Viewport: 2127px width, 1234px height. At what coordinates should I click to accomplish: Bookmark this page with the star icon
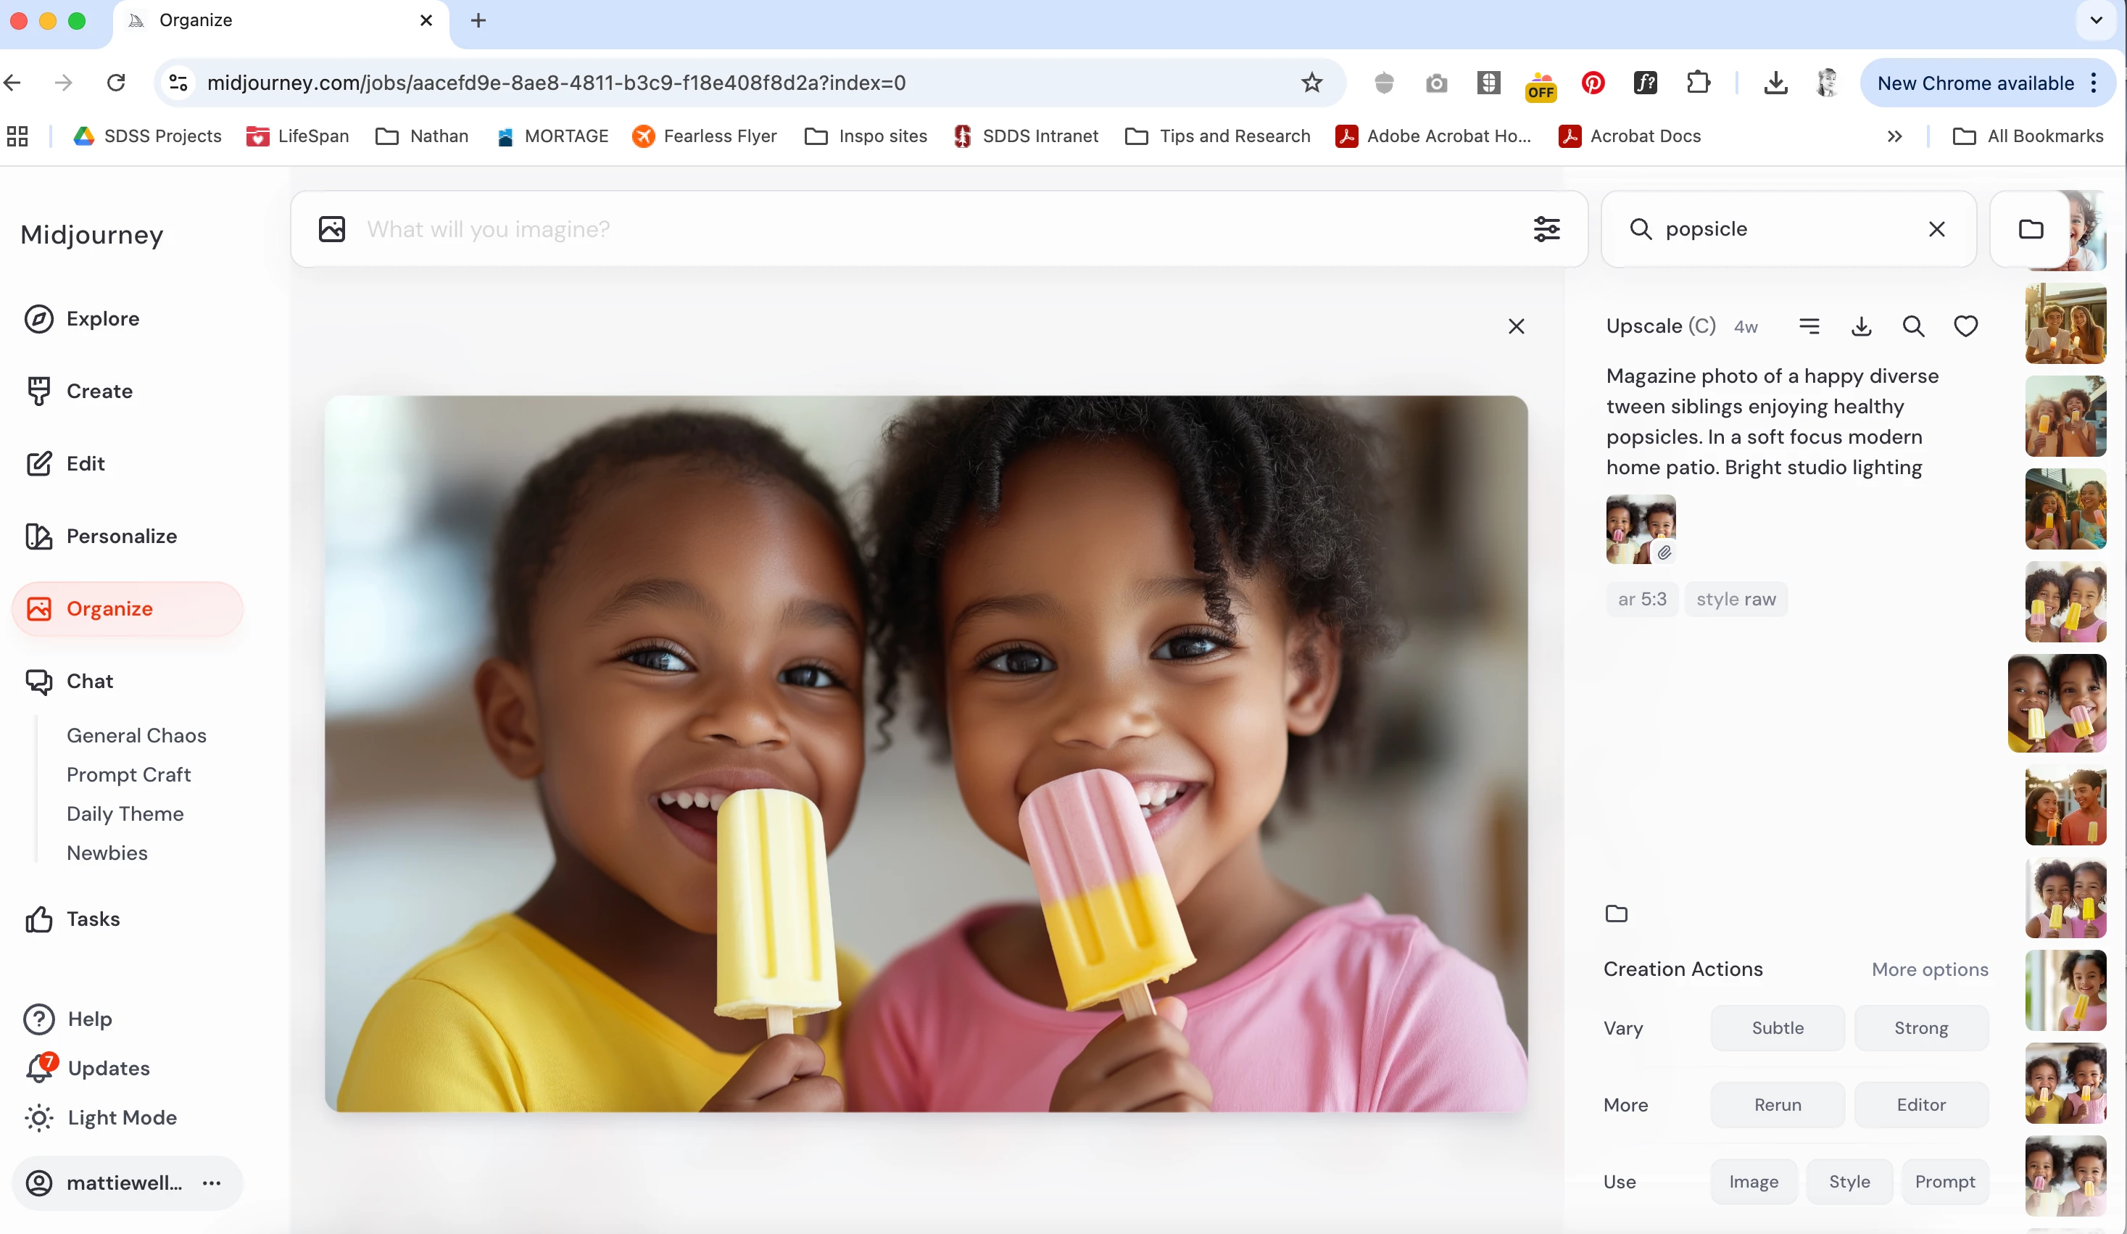click(1311, 83)
